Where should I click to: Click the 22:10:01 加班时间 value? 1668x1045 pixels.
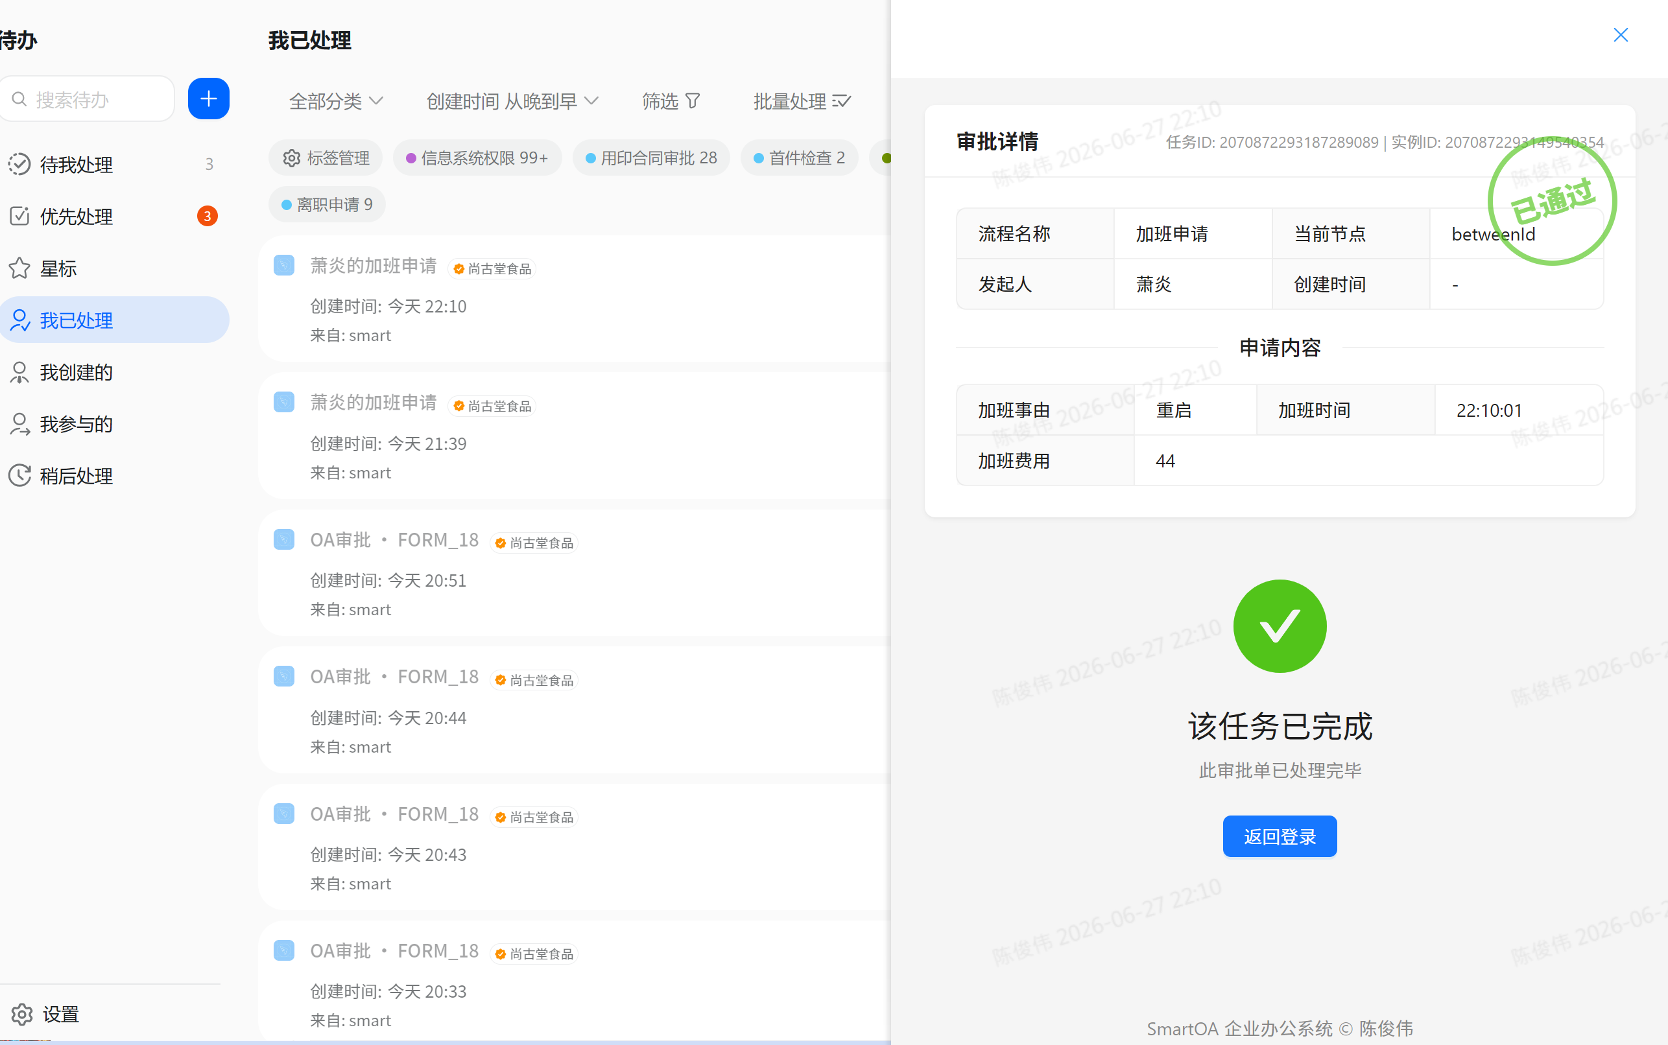coord(1489,410)
